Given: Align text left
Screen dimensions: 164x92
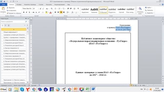Looking at the screenshot, I should pyautogui.click(x=55, y=12).
